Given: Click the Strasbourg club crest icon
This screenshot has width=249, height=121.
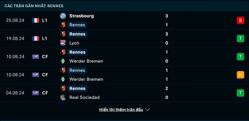Looking at the screenshot, I should pos(63,16).
